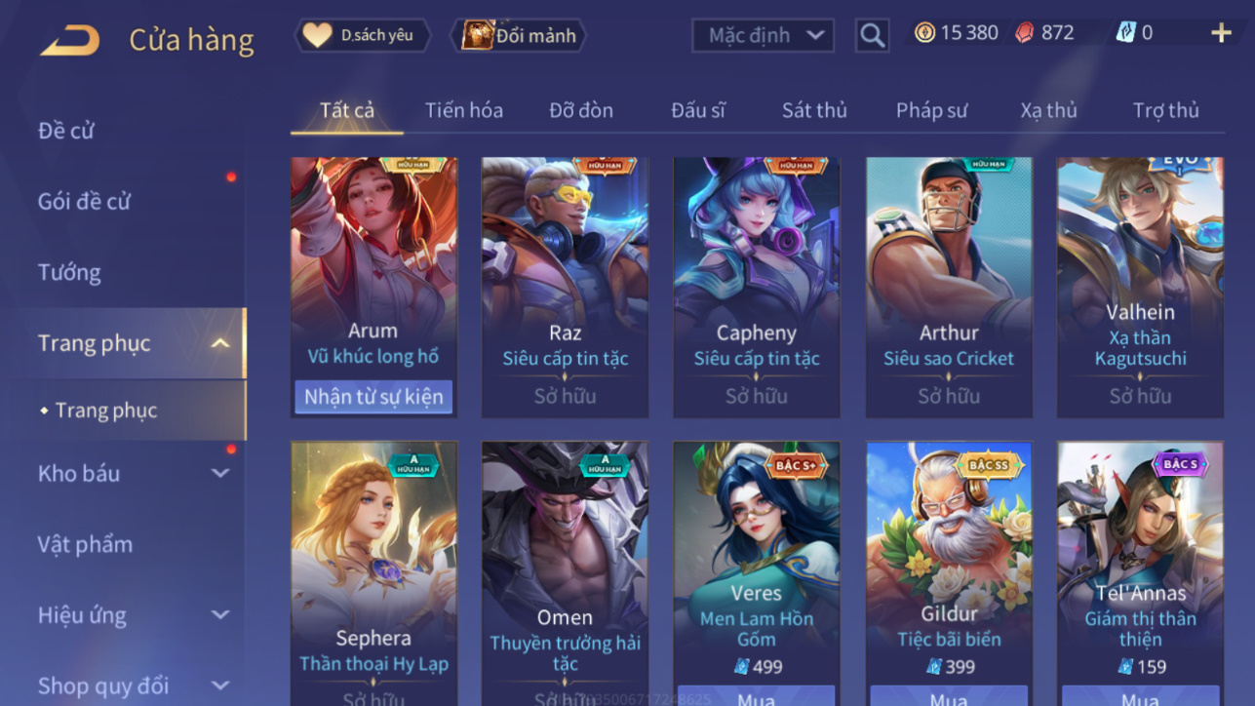Go back using the orange return arrow
Image resolution: width=1255 pixels, height=706 pixels.
69,40
